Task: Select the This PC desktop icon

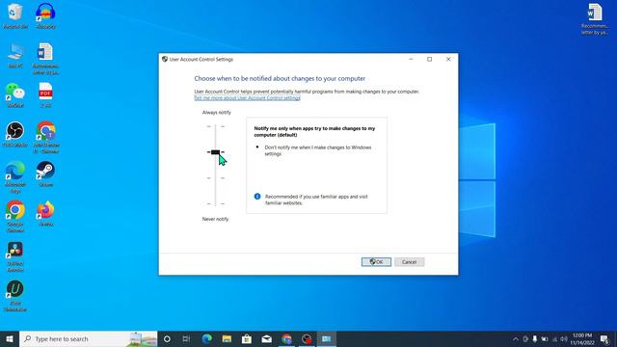Action: coord(15,56)
